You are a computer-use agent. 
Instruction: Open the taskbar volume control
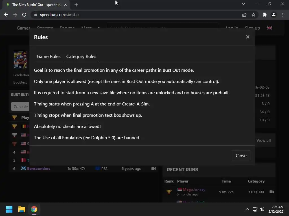point(262,209)
